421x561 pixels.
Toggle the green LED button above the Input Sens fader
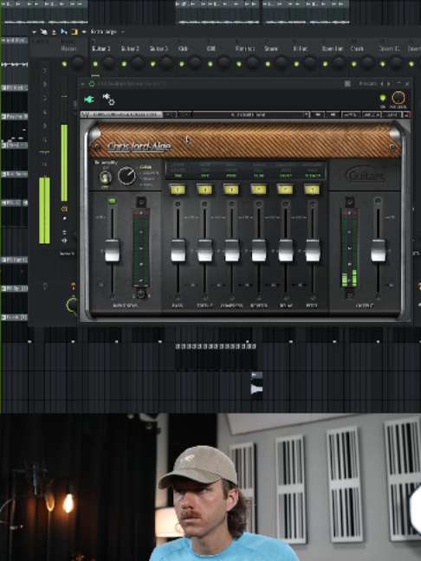click(112, 201)
